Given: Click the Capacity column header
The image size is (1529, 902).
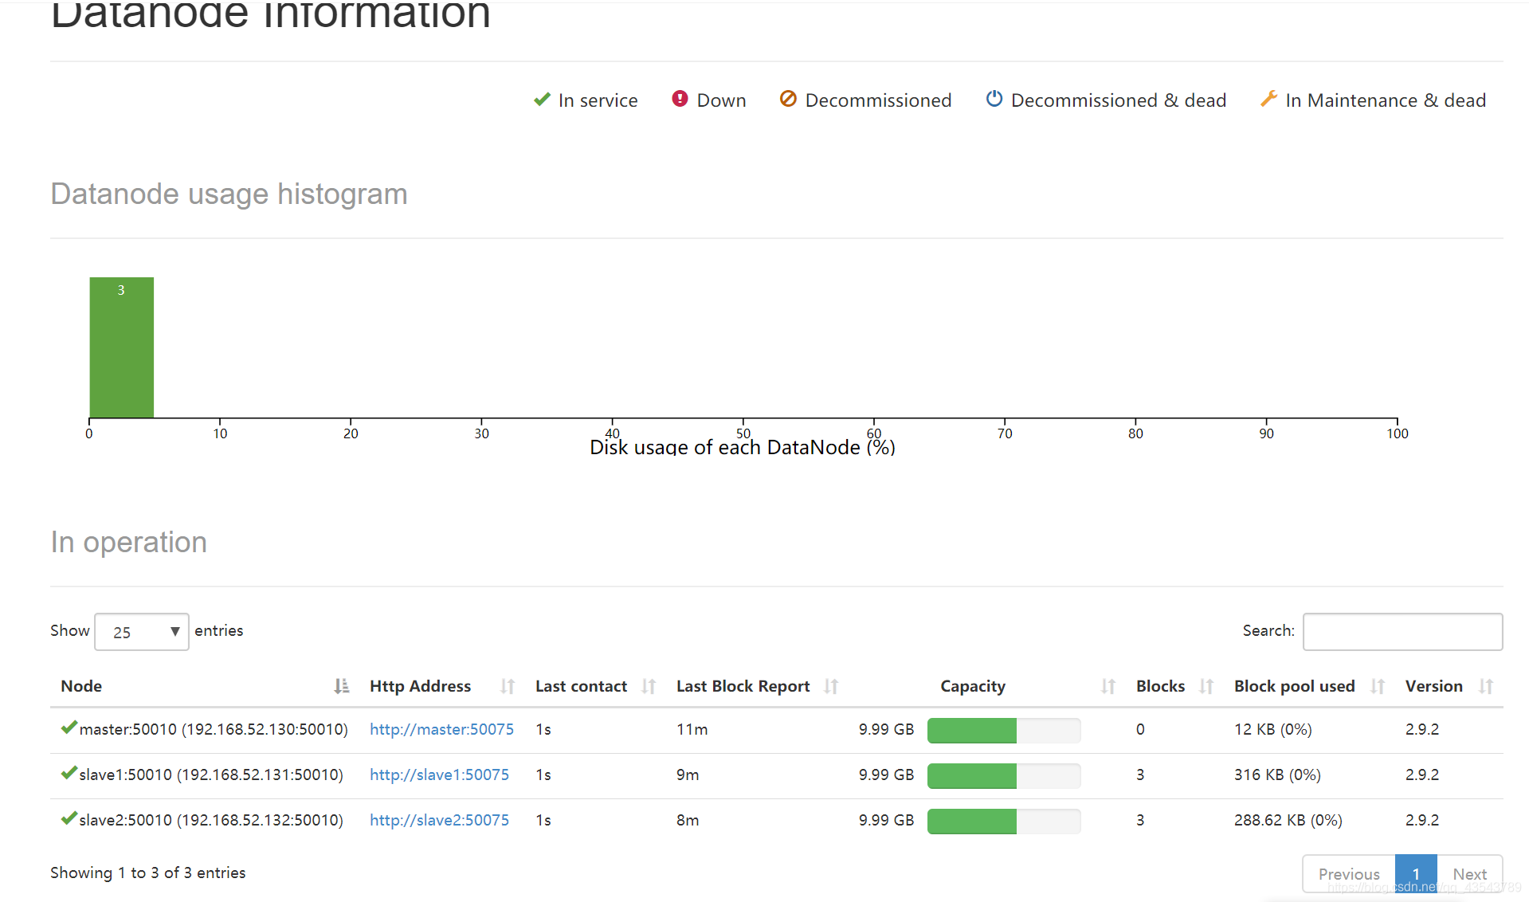Looking at the screenshot, I should (973, 686).
